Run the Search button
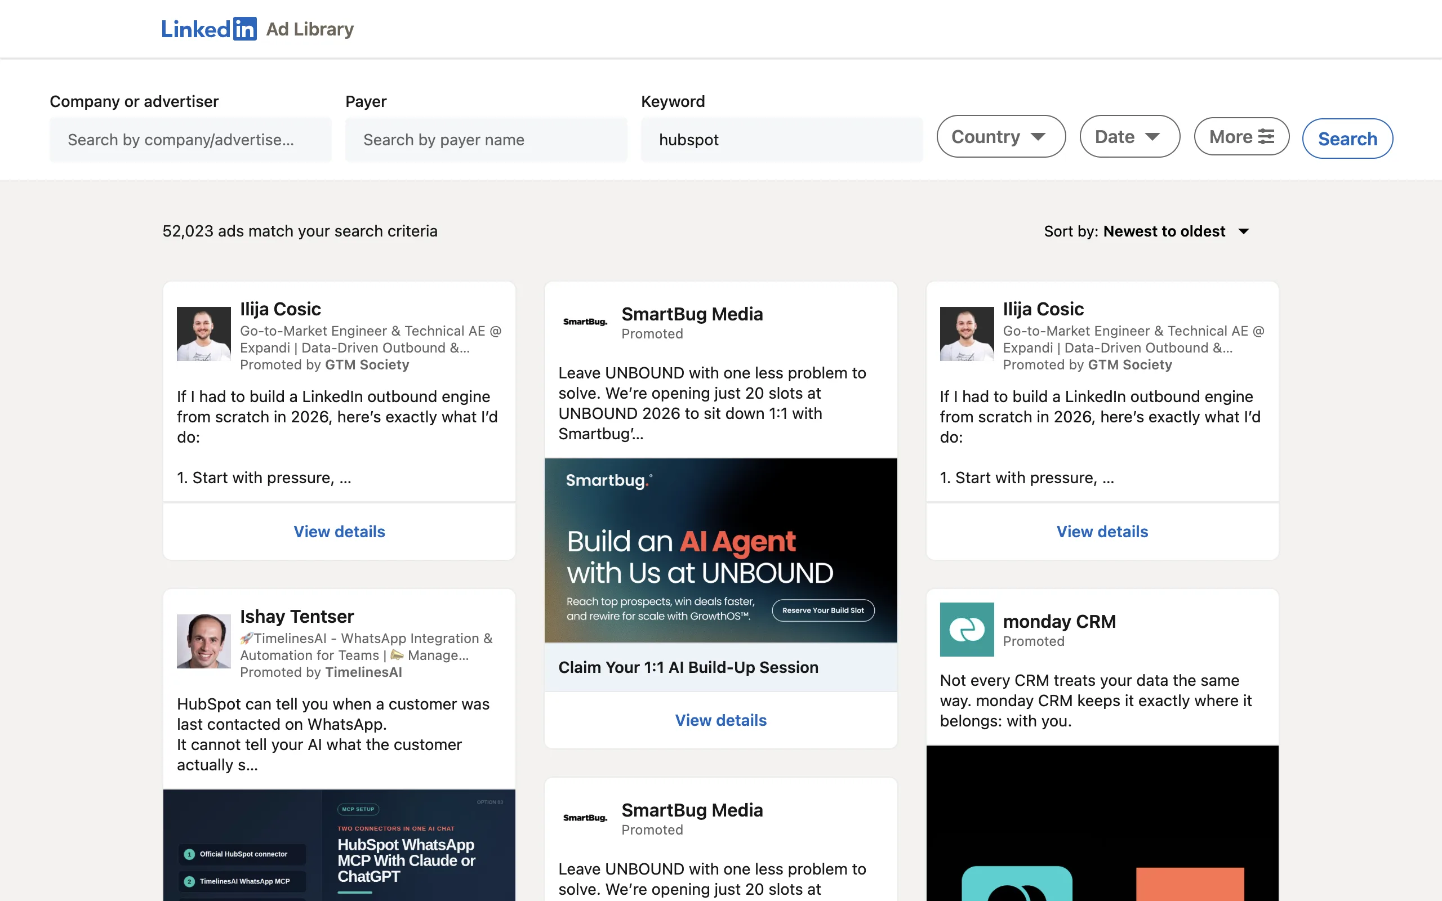1442x901 pixels. click(1347, 139)
